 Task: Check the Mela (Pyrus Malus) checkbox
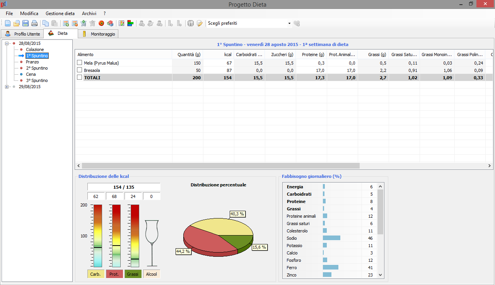coord(80,63)
